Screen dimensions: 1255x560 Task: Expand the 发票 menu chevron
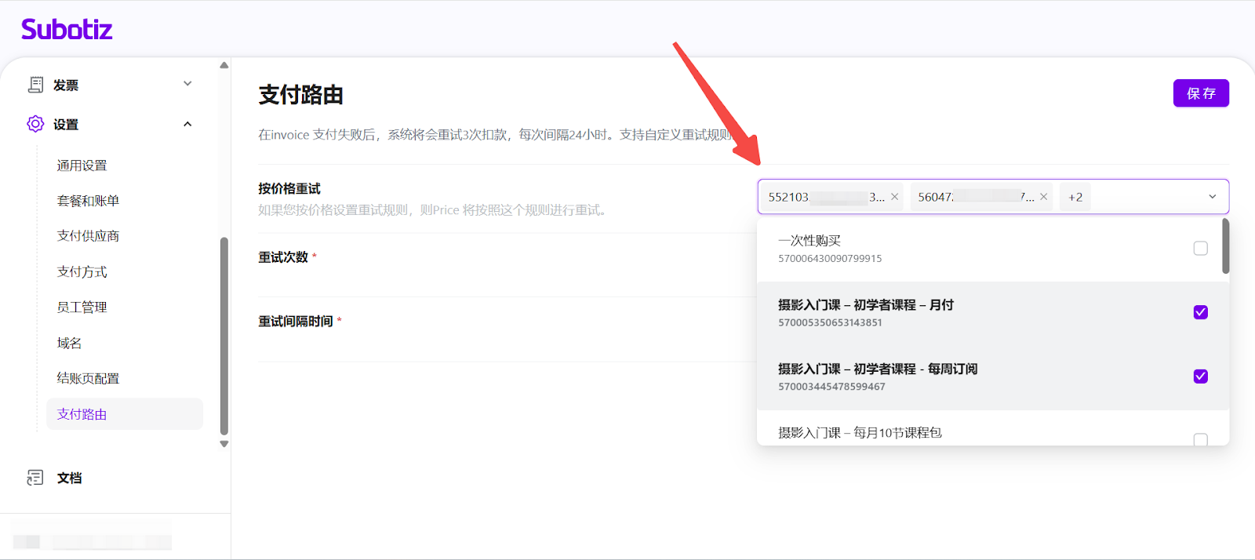pyautogui.click(x=187, y=84)
